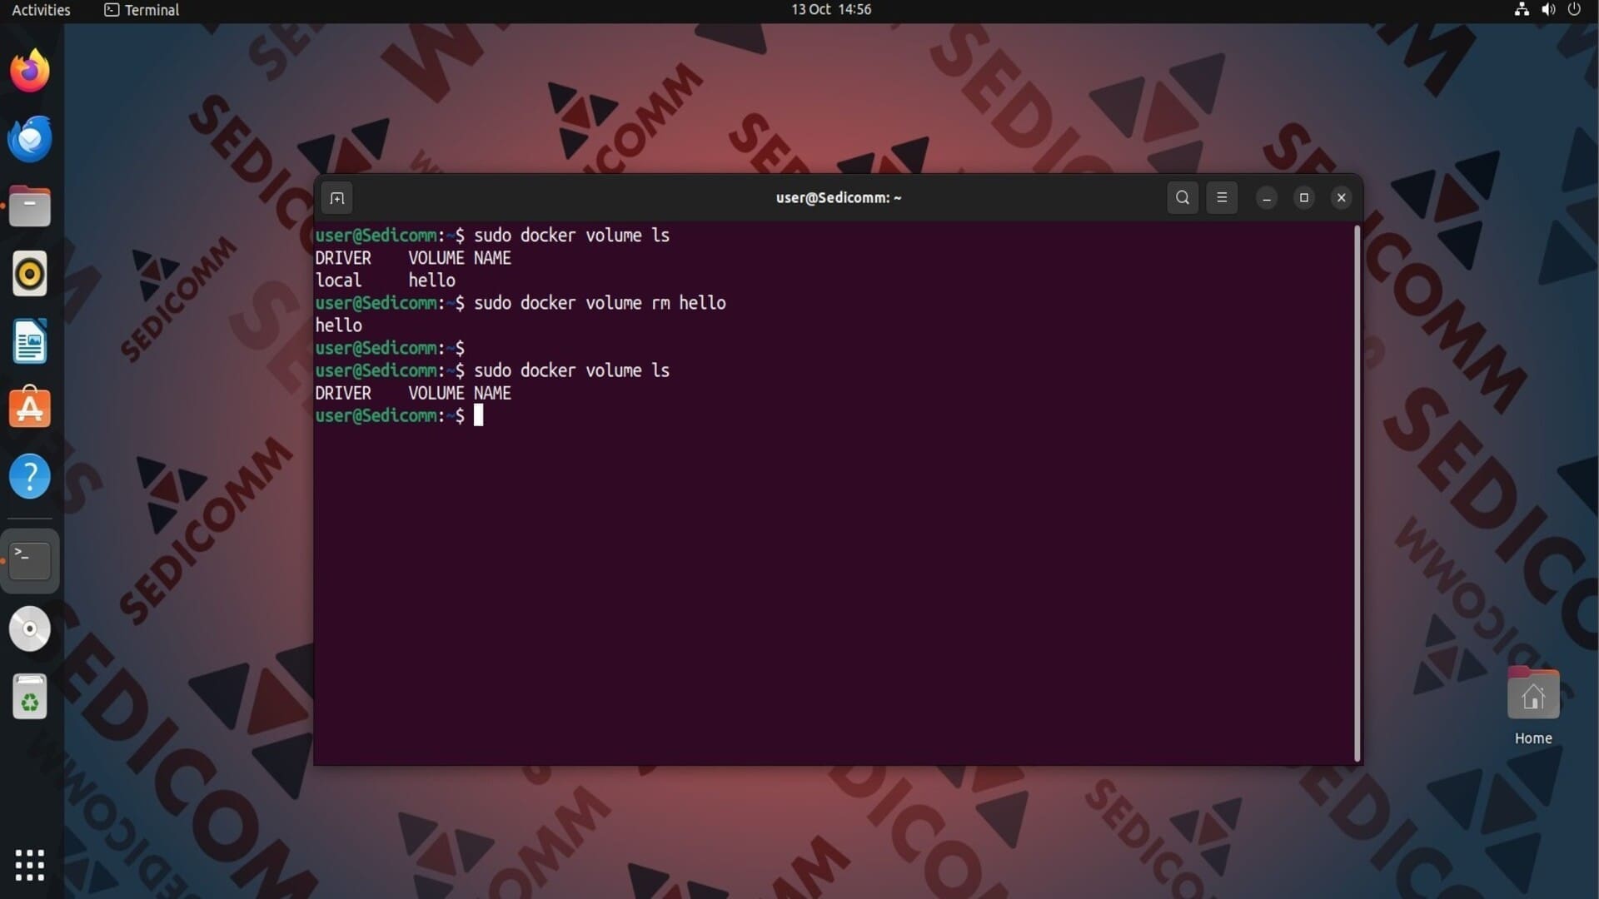Viewport: 1599px width, 899px height.
Task: Select the Terminal icon in the dock
Action: pos(30,560)
